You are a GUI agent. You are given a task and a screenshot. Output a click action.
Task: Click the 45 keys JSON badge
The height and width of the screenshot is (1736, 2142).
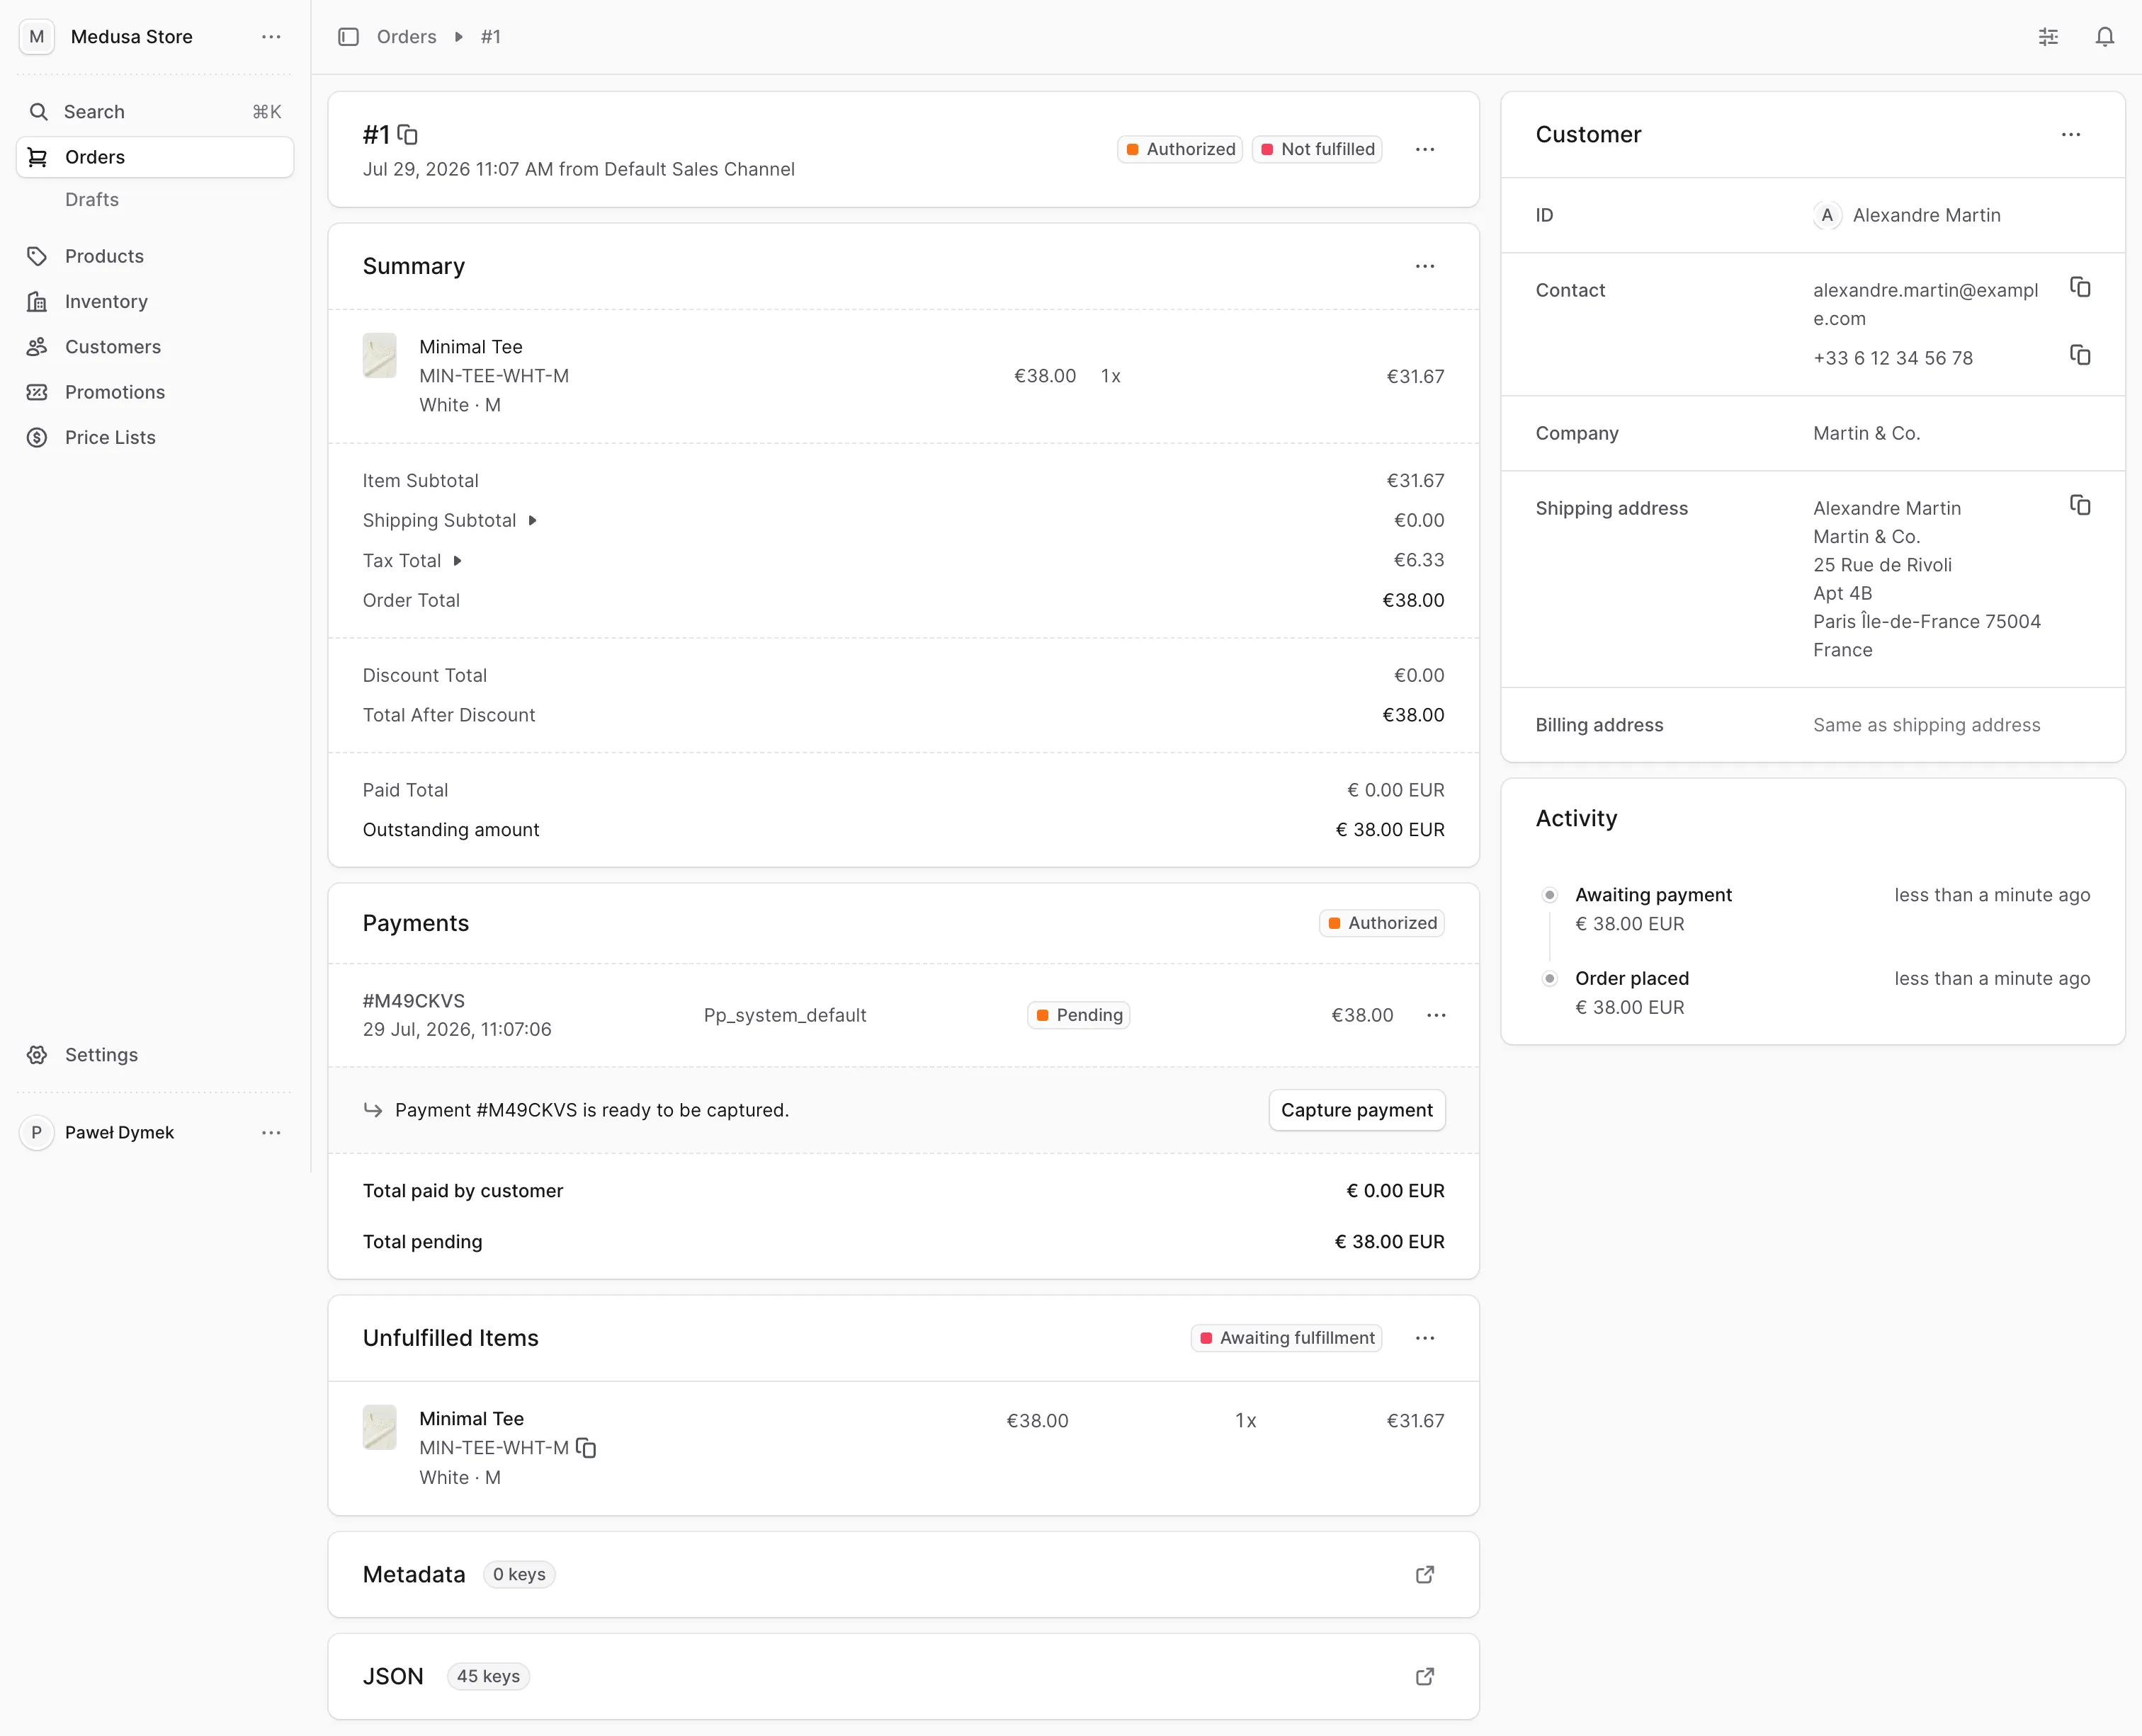click(x=488, y=1677)
